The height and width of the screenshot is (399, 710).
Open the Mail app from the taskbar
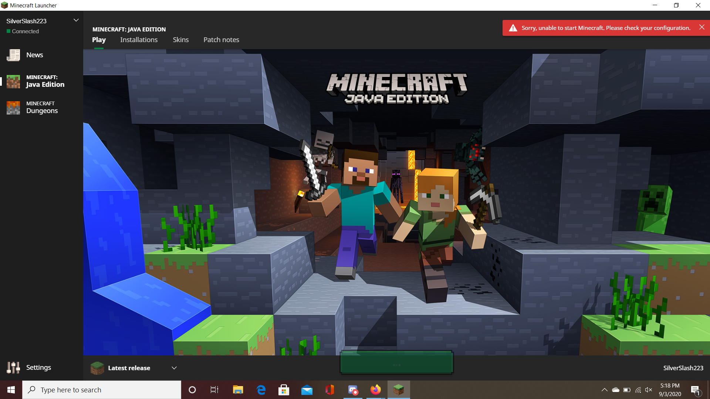[307, 390]
